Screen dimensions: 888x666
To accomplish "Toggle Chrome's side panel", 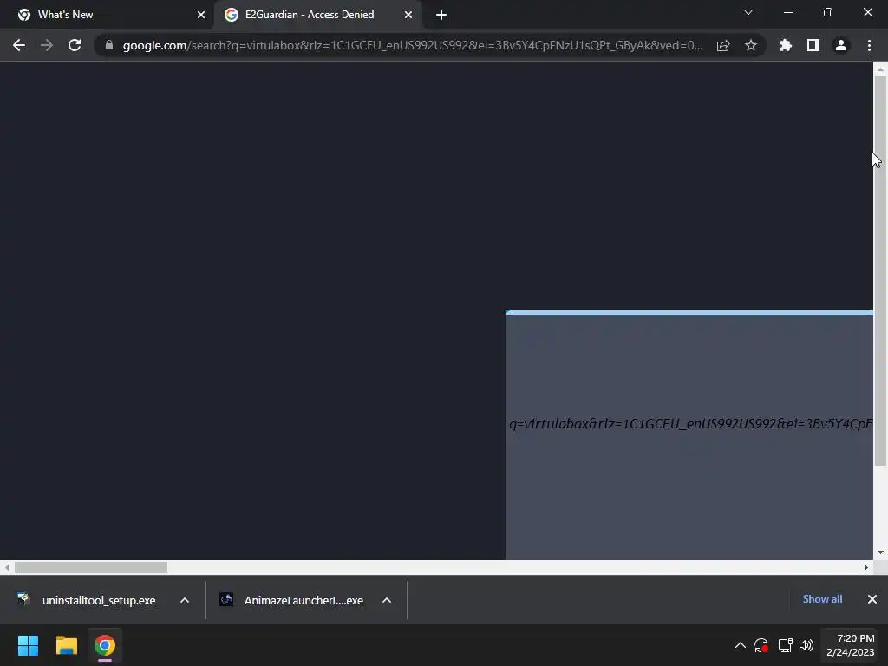I will (813, 45).
